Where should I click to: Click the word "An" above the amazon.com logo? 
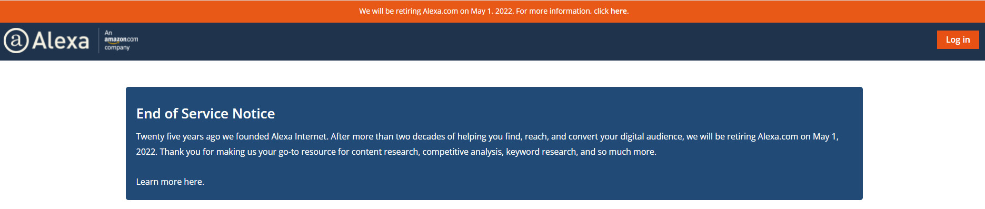tap(108, 33)
